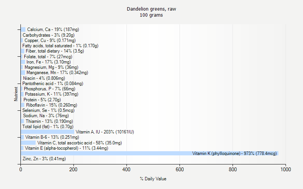Click the 'Nutrient' vertical axis title
Image resolution: width=303 pixels, height=189 pixels.
tap(16, 94)
